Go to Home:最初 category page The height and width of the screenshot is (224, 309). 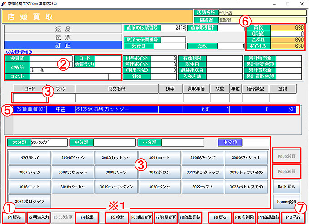tap(286, 202)
